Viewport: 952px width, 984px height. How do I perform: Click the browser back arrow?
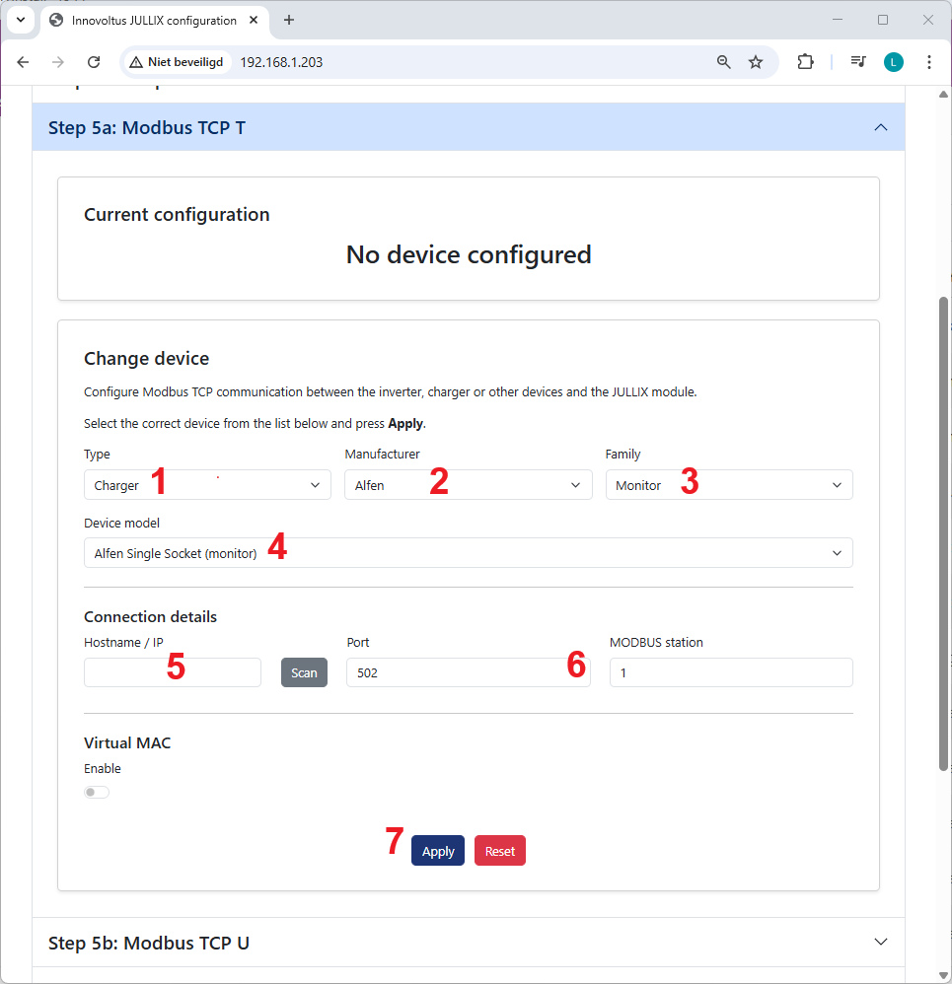pos(24,62)
